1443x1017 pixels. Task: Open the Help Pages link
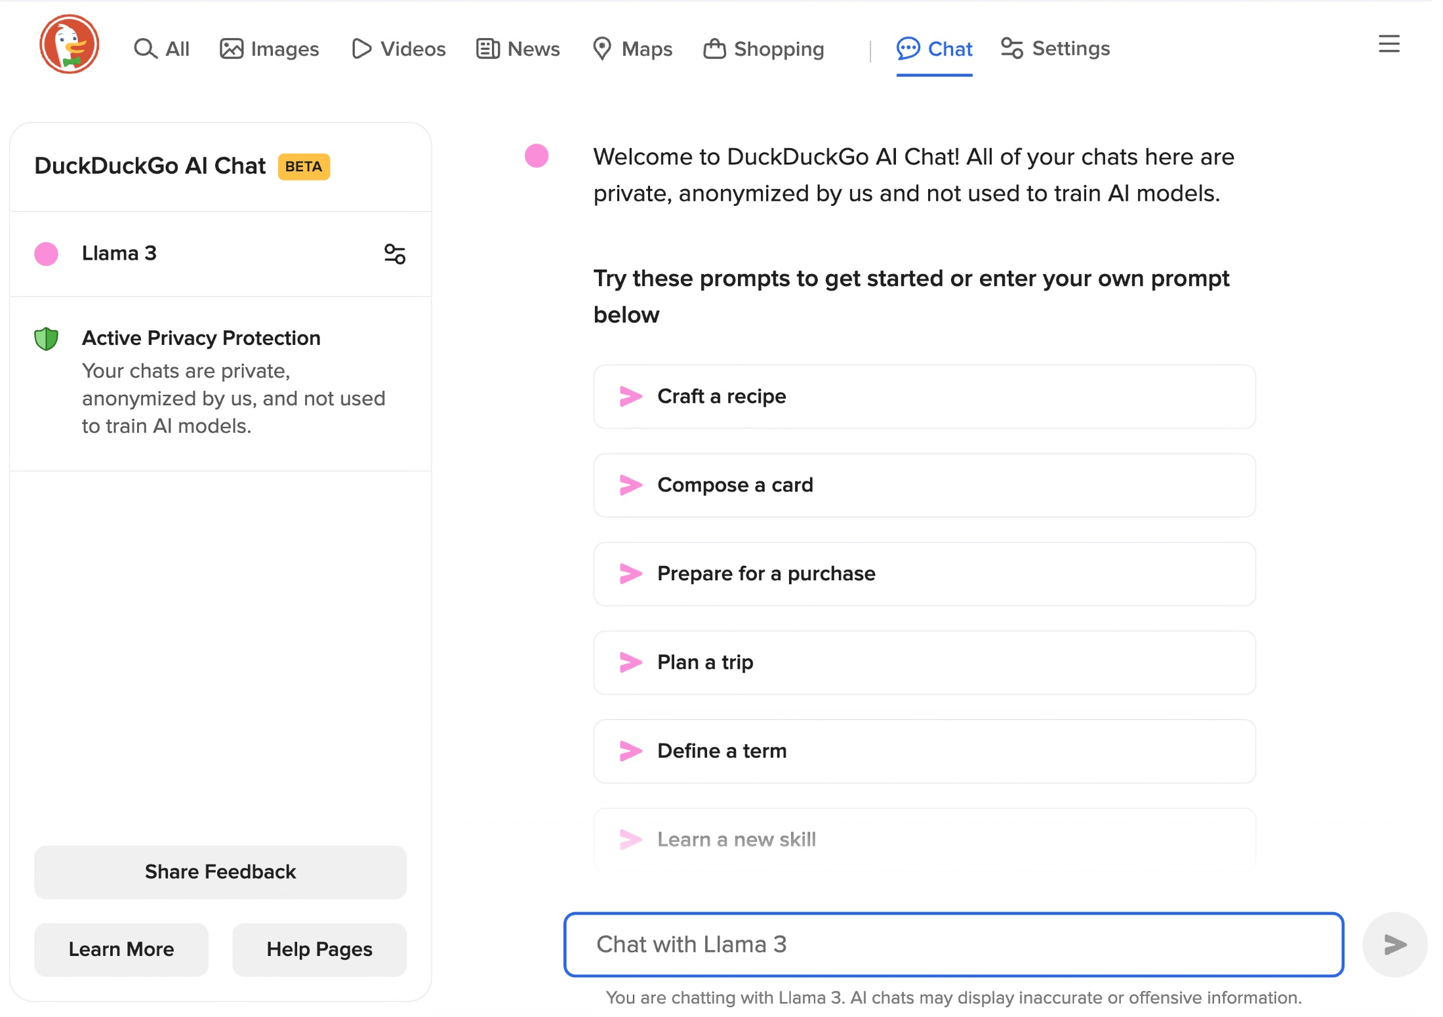click(x=319, y=949)
